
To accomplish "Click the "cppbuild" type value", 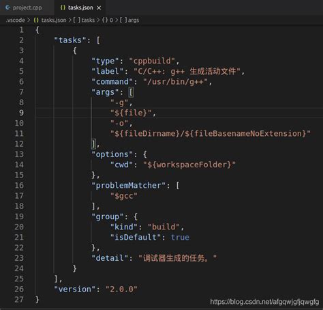I will coord(152,61).
